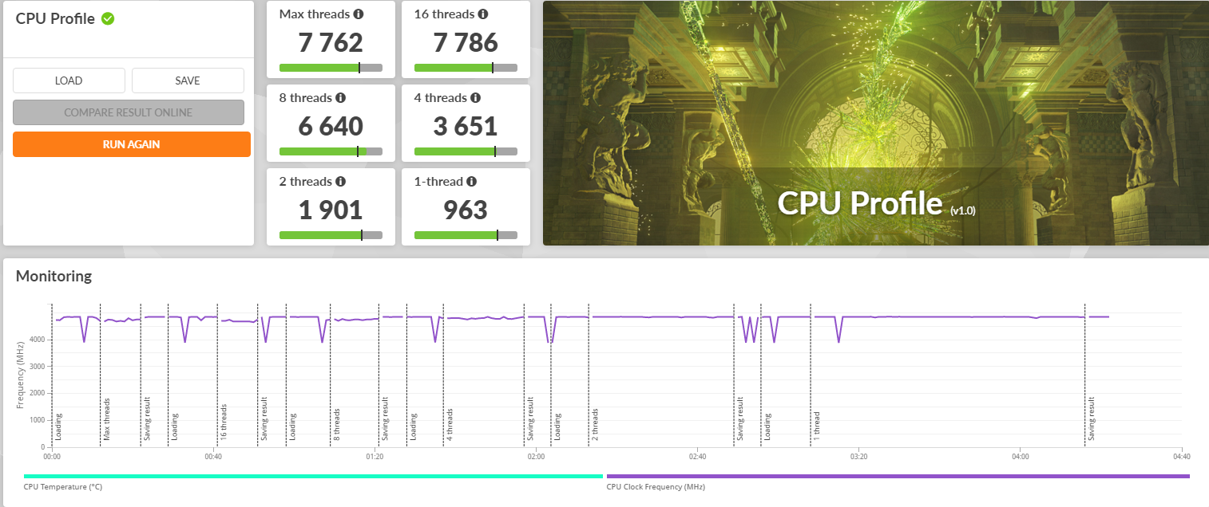
Task: Open info icon next to 2 threads
Action: (x=341, y=182)
